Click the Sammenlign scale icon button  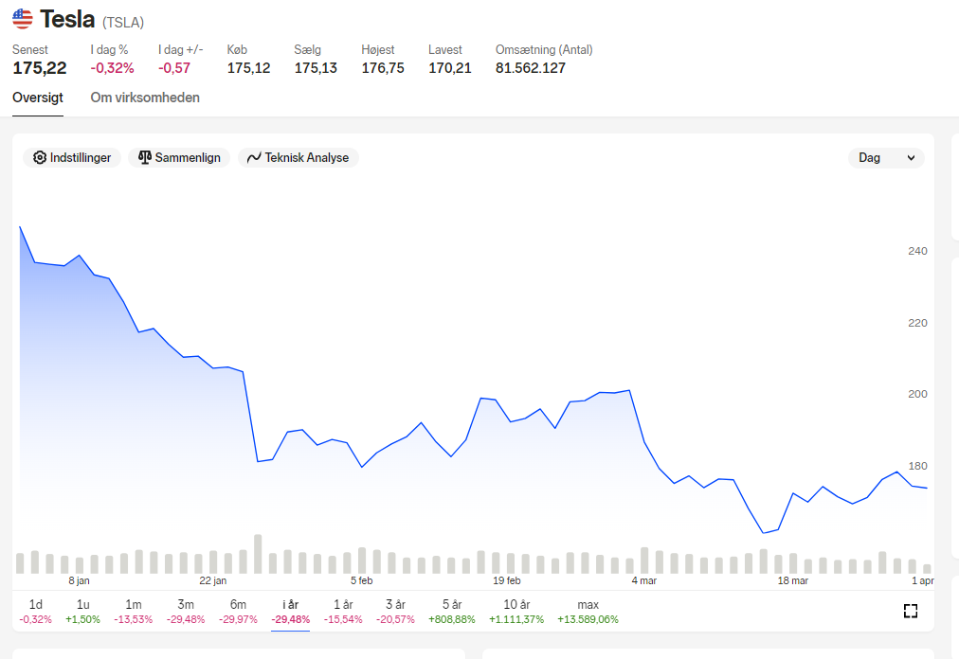point(179,158)
